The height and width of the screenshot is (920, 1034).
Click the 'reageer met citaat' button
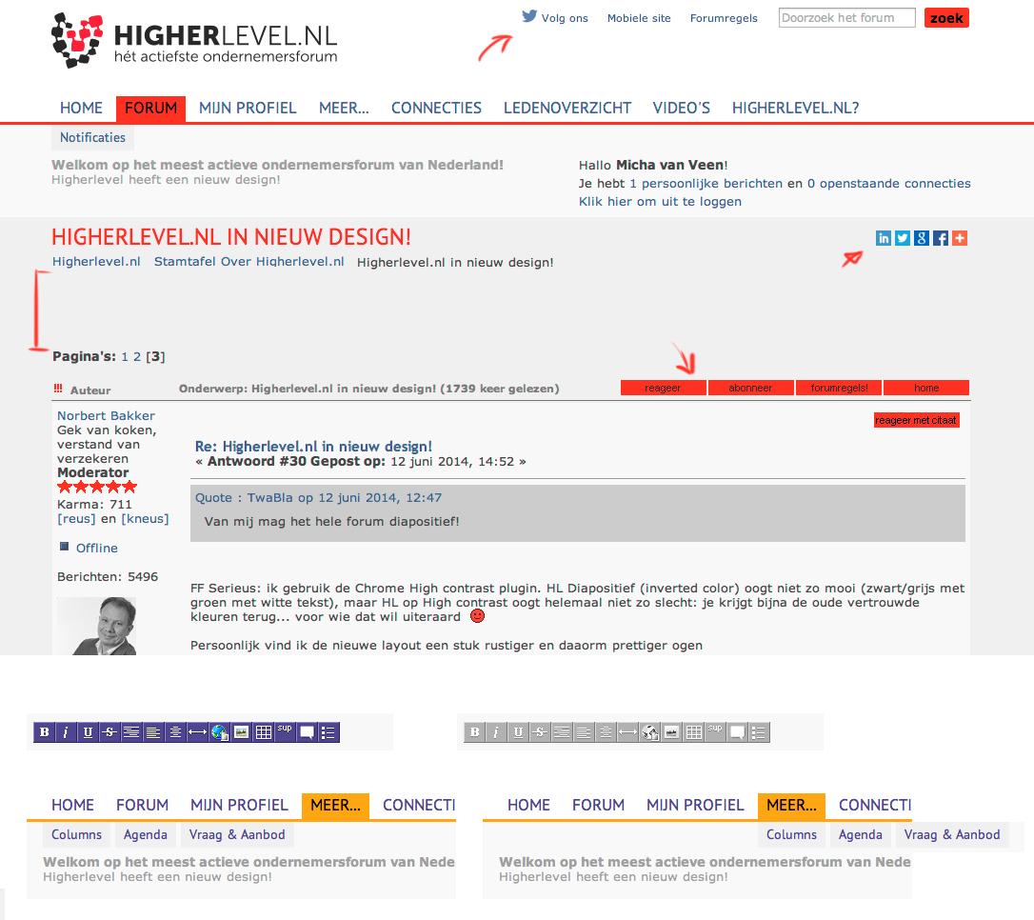(916, 420)
